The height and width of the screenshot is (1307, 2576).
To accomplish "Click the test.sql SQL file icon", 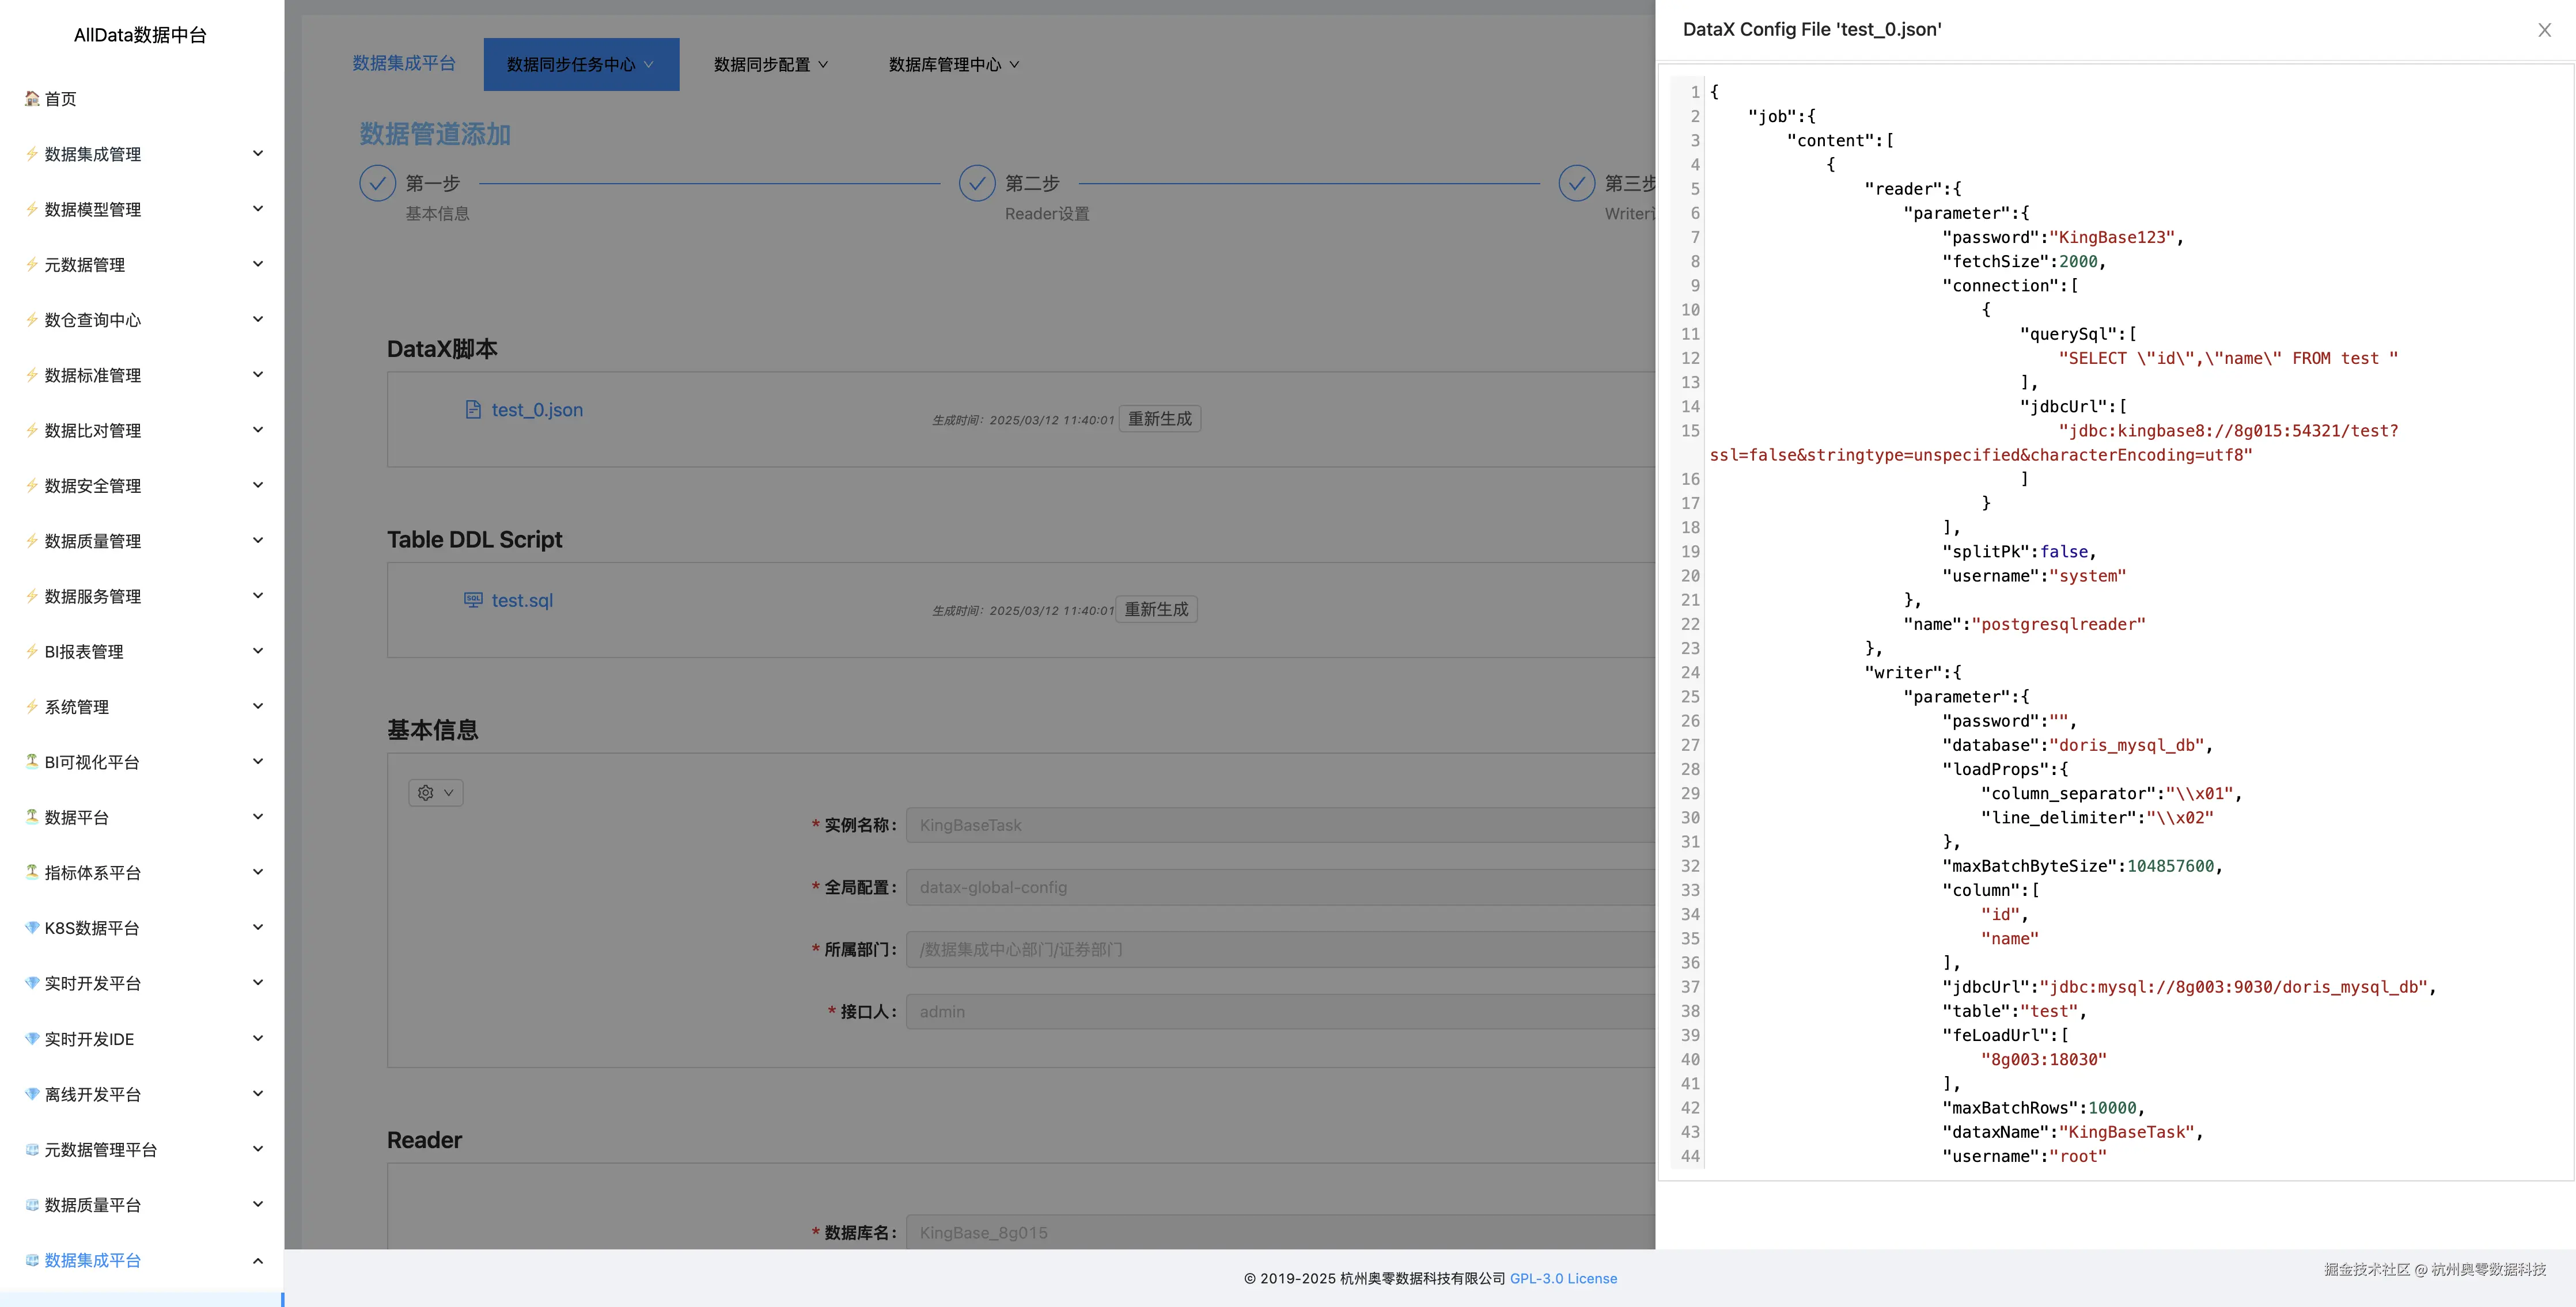I will point(473,599).
